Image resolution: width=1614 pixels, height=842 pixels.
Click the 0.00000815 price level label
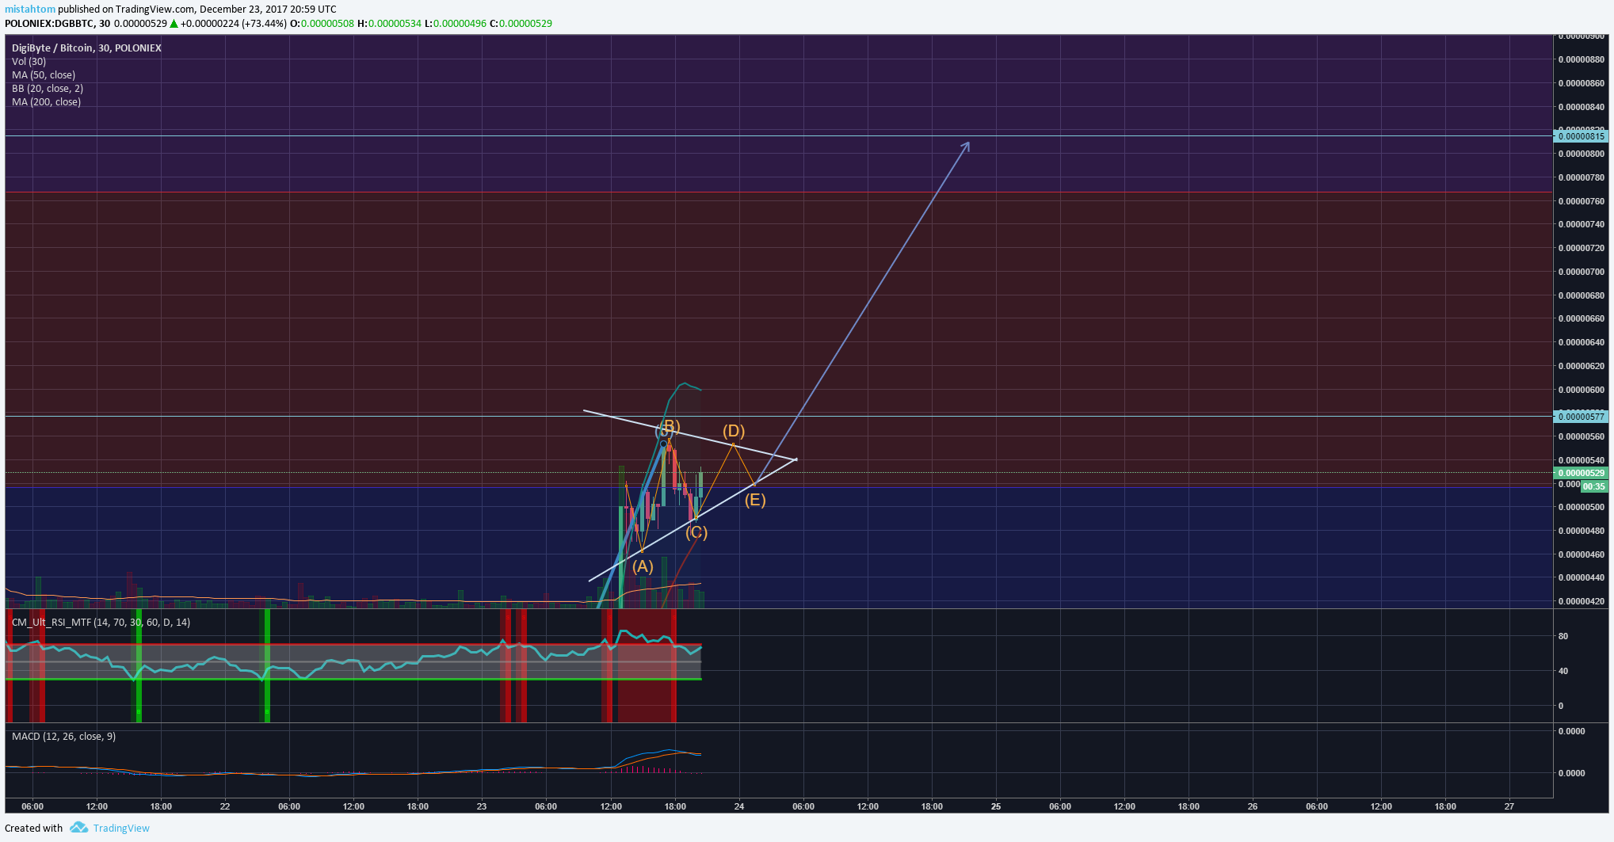click(1581, 136)
